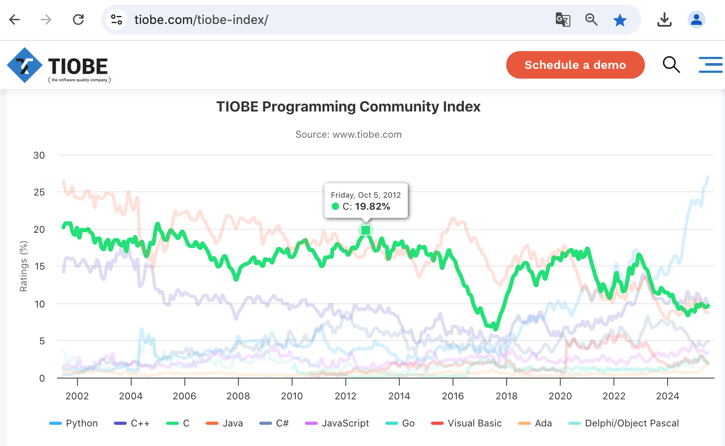Open the TIOBE site search magnifier
The width and height of the screenshot is (725, 446).
coord(671,65)
